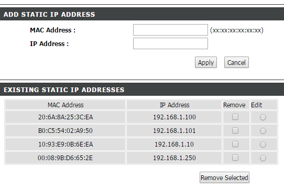Check Remove box for 192.168.1.10
284x190 pixels.
click(235, 144)
